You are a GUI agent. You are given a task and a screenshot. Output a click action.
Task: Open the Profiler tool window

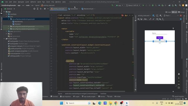117,97
